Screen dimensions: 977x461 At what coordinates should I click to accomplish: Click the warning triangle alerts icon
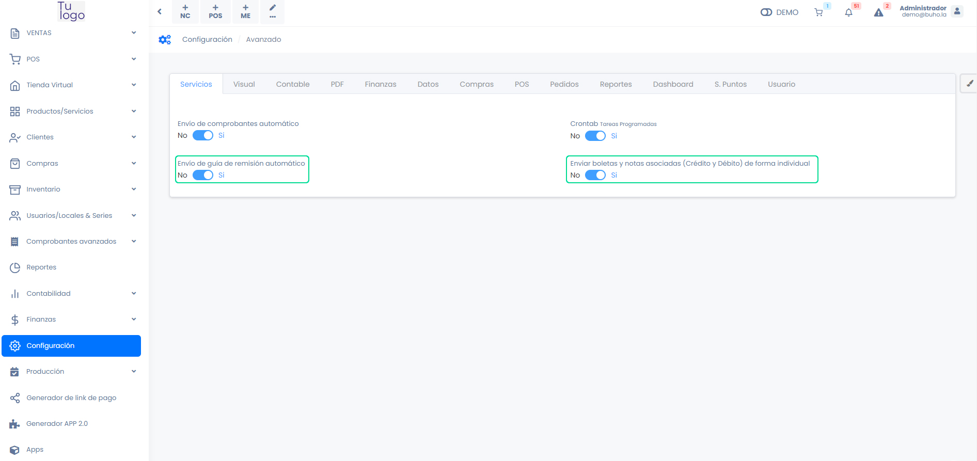[878, 12]
